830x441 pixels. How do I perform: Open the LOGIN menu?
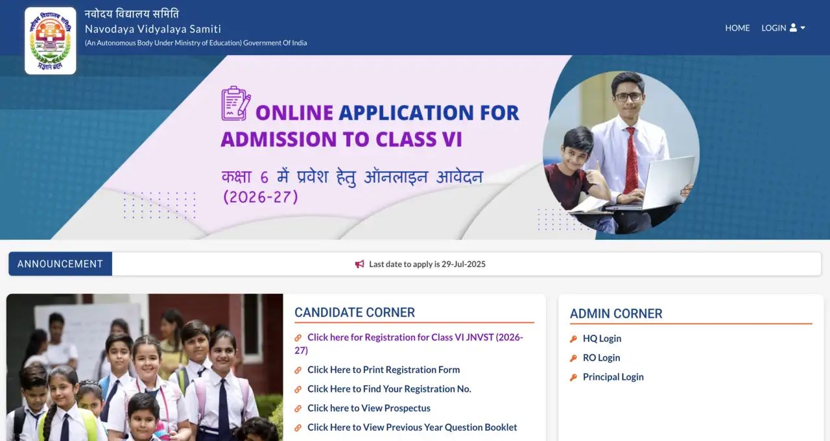pyautogui.click(x=783, y=28)
